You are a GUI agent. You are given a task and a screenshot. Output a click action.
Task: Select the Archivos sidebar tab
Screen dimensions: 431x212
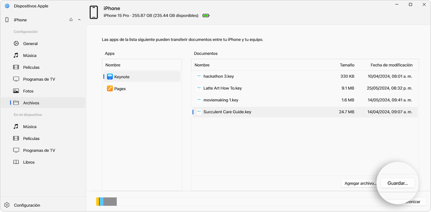[31, 103]
